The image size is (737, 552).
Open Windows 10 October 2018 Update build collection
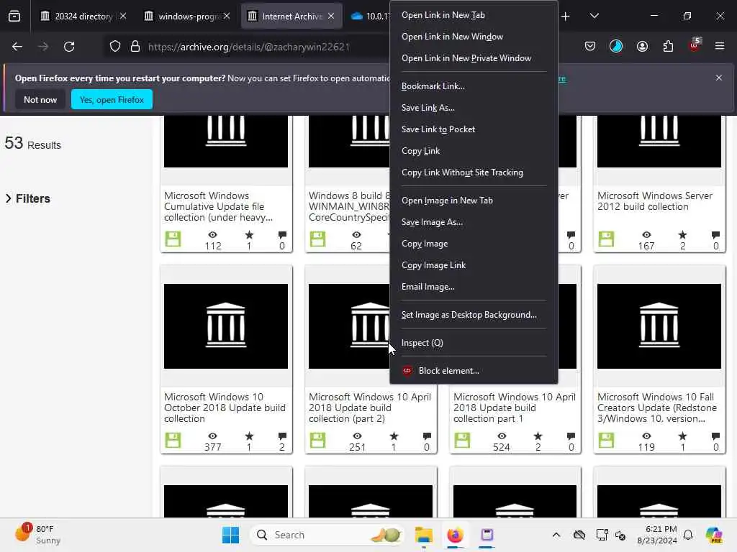click(x=225, y=408)
